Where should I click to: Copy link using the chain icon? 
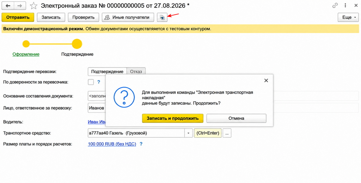(335, 6)
